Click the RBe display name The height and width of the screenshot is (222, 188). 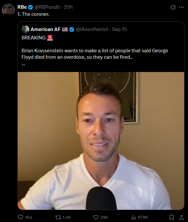pyautogui.click(x=22, y=7)
